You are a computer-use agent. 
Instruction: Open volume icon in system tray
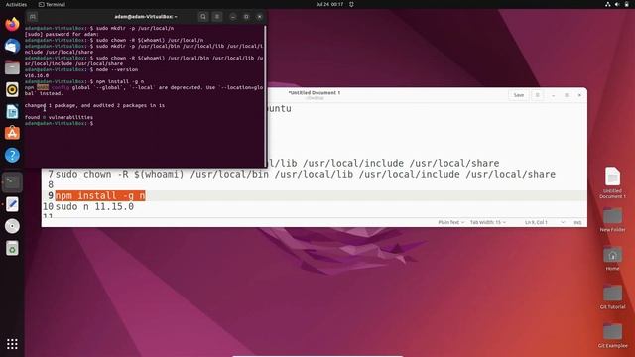[x=617, y=4]
